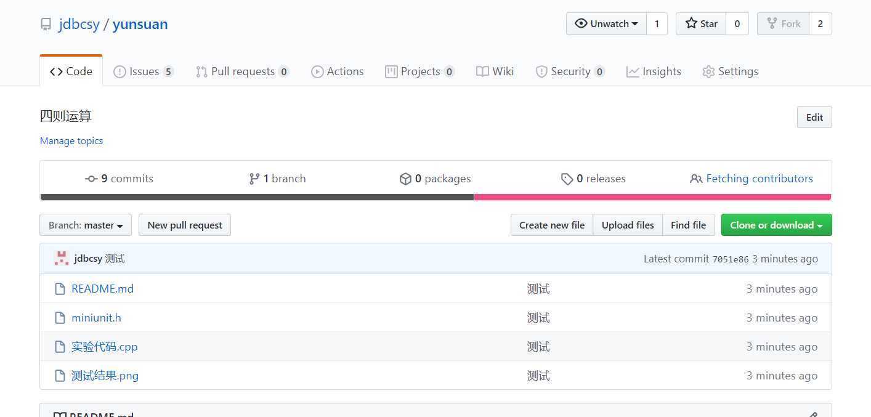Click the stargazers count 0
Screen dimensions: 871x417
(x=737, y=23)
